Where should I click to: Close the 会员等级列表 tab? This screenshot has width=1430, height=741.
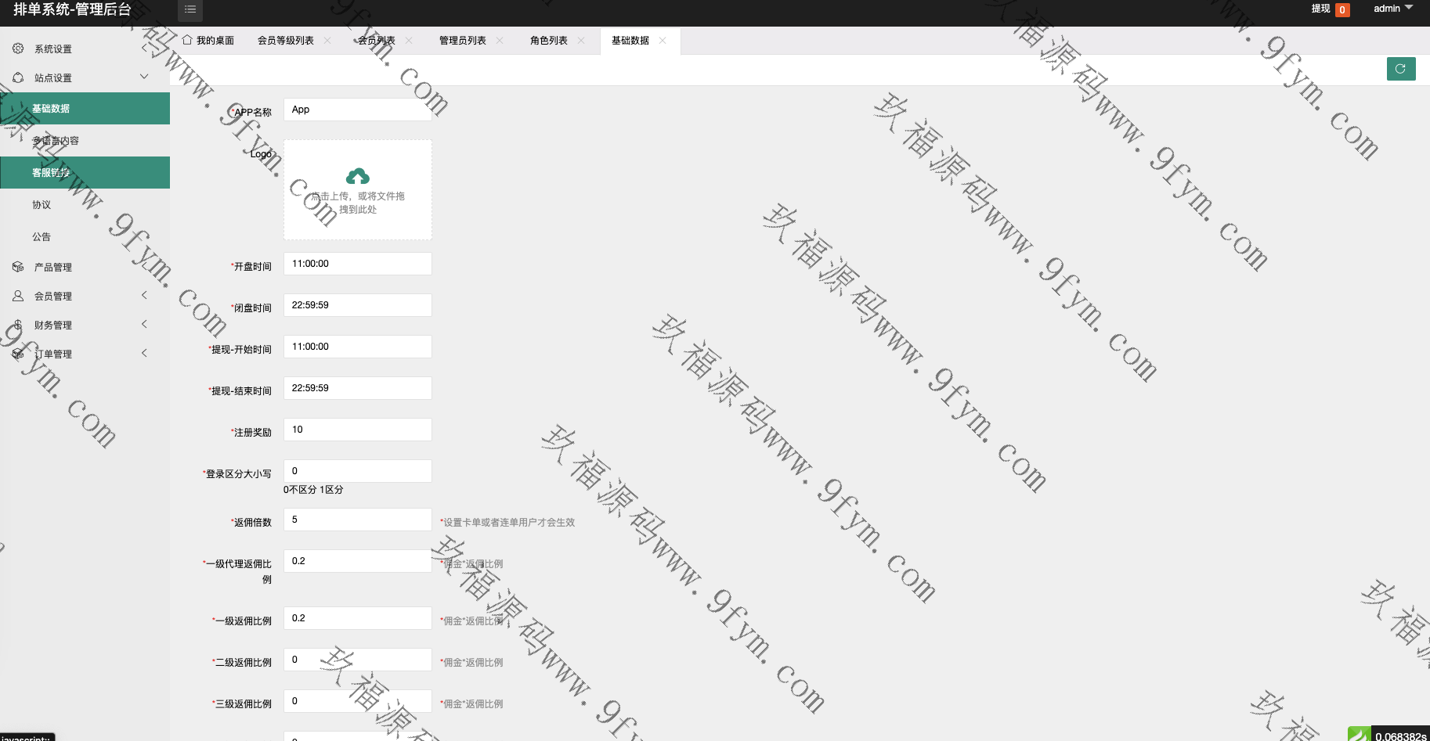point(327,41)
